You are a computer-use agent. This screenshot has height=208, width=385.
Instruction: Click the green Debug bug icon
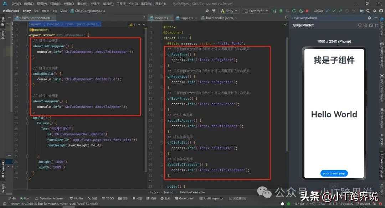[x=281, y=11]
